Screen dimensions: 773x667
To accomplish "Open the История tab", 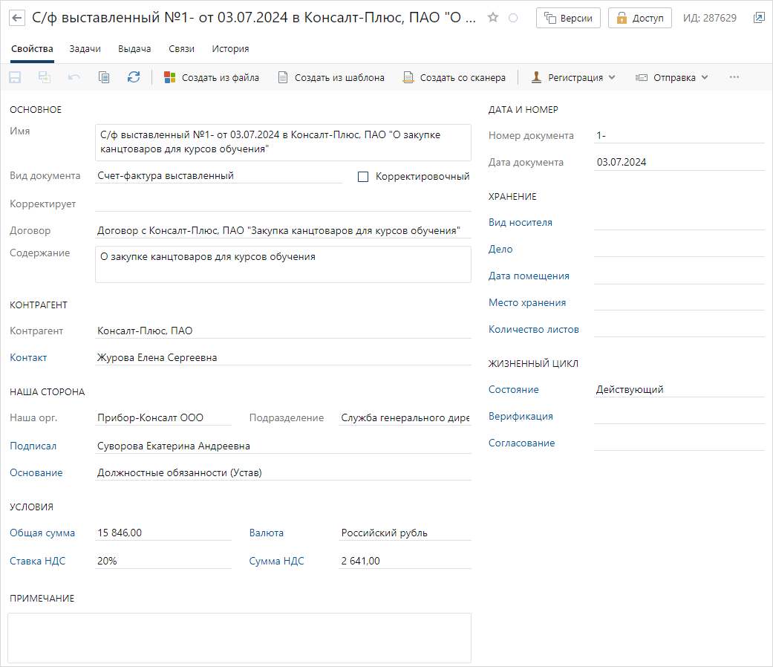I will click(230, 49).
